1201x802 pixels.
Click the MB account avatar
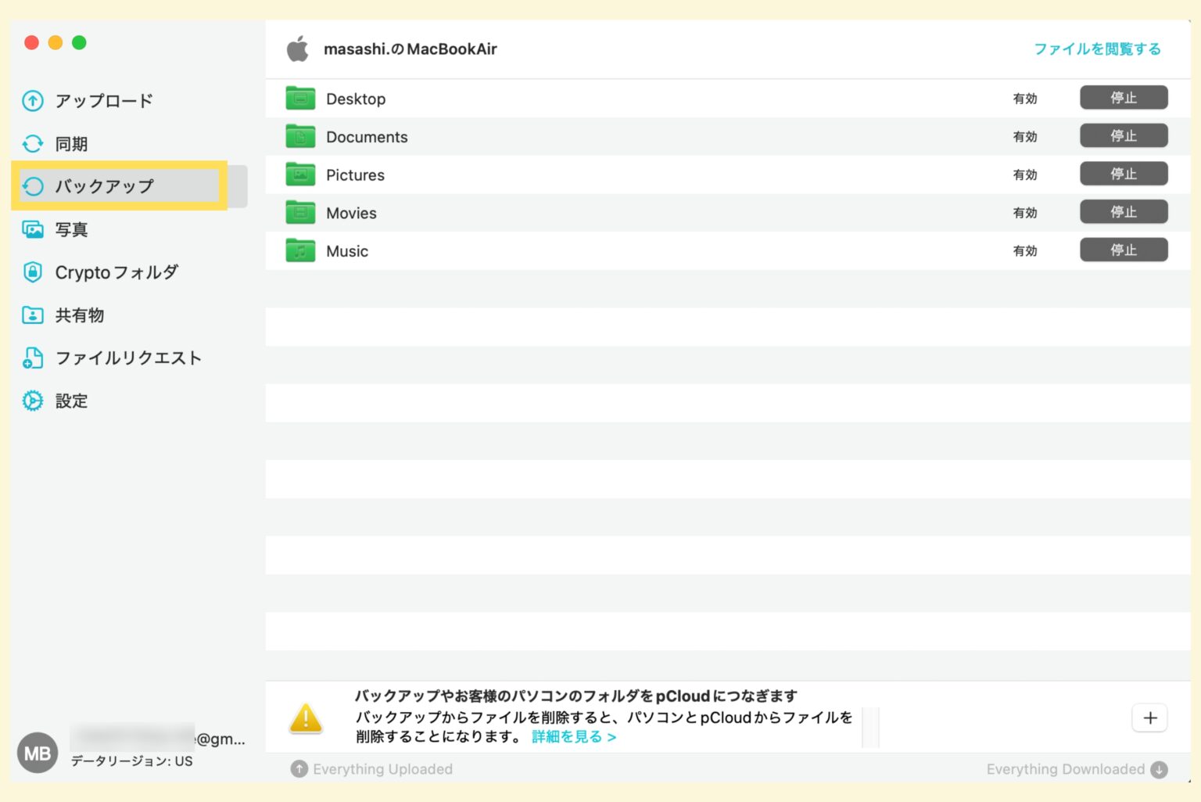point(38,753)
